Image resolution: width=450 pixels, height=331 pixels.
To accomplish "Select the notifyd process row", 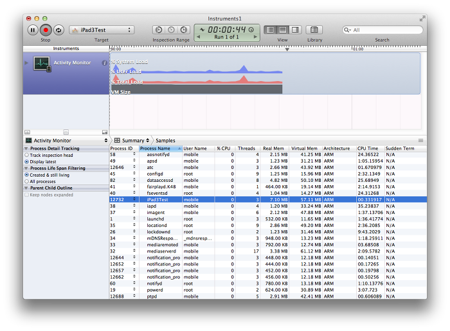I will (x=268, y=283).
